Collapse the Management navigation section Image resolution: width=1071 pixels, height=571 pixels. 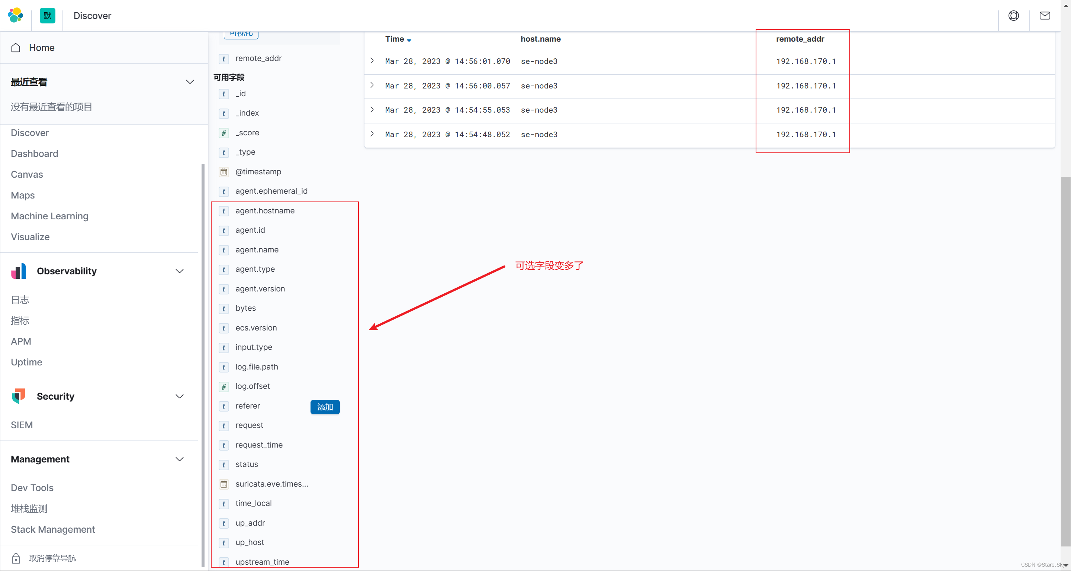[x=180, y=459]
